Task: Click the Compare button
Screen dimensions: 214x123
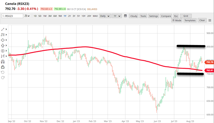Action: point(166,16)
